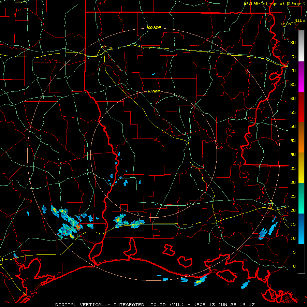Click the white-gray top segment of color bar

pos(301,46)
